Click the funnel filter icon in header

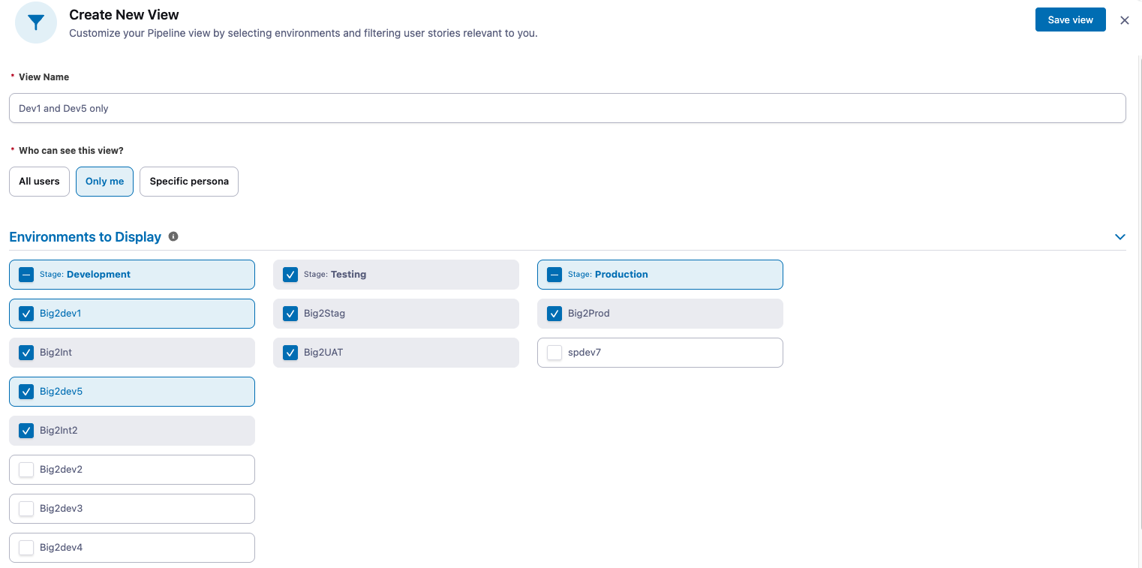pyautogui.click(x=36, y=23)
